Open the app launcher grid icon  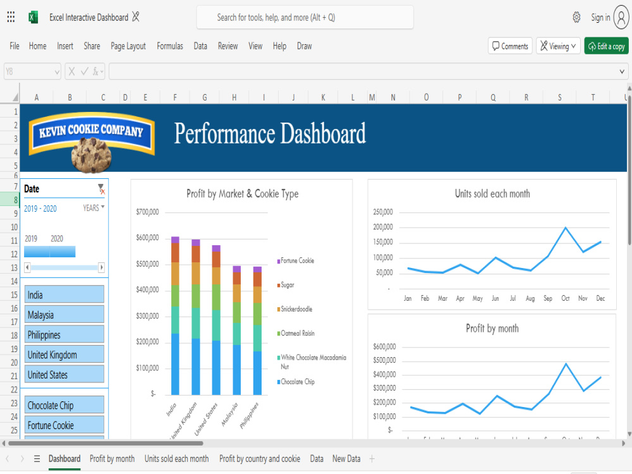coord(11,17)
